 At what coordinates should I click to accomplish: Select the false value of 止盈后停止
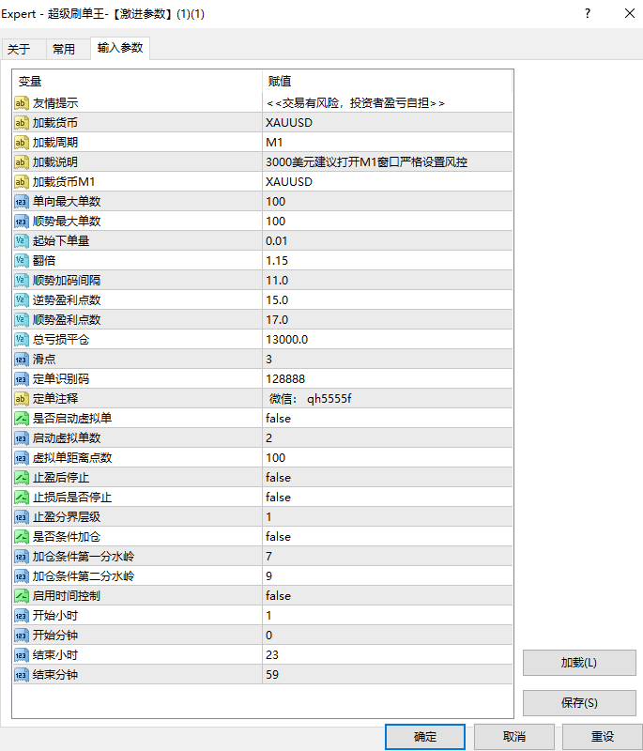point(278,478)
